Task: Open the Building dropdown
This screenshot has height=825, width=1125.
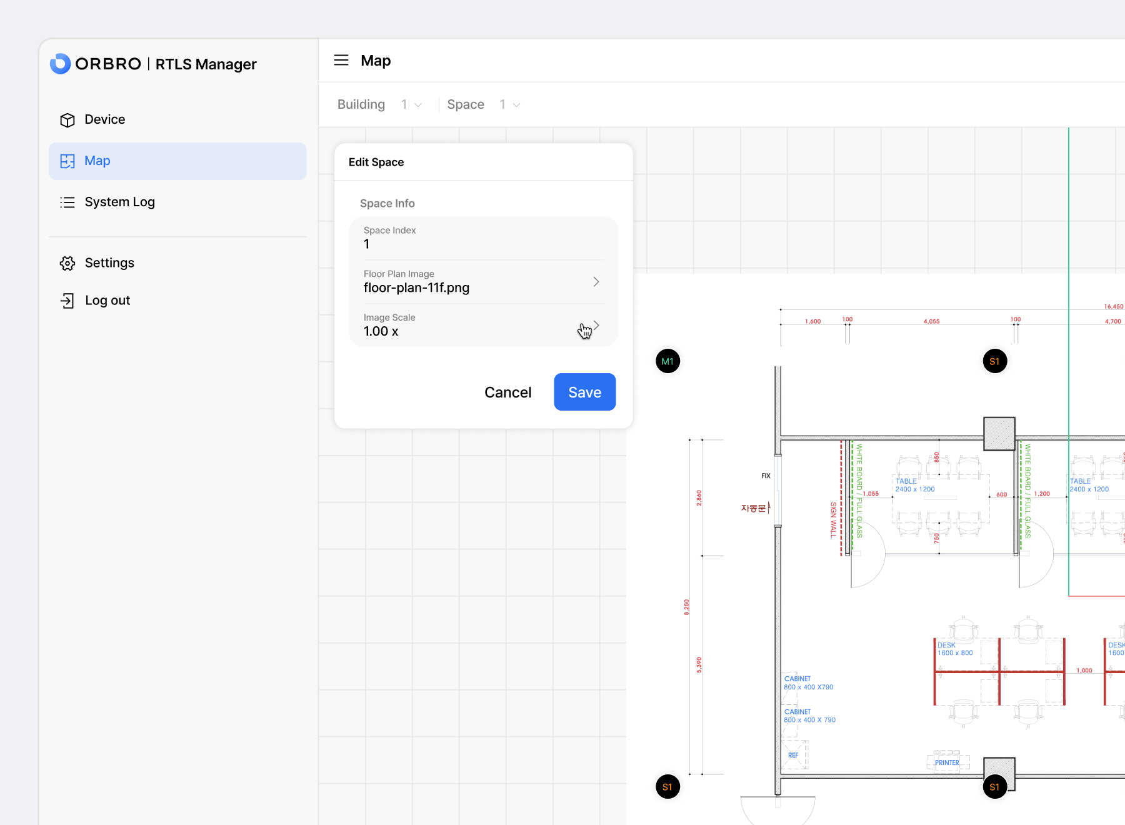Action: (412, 104)
